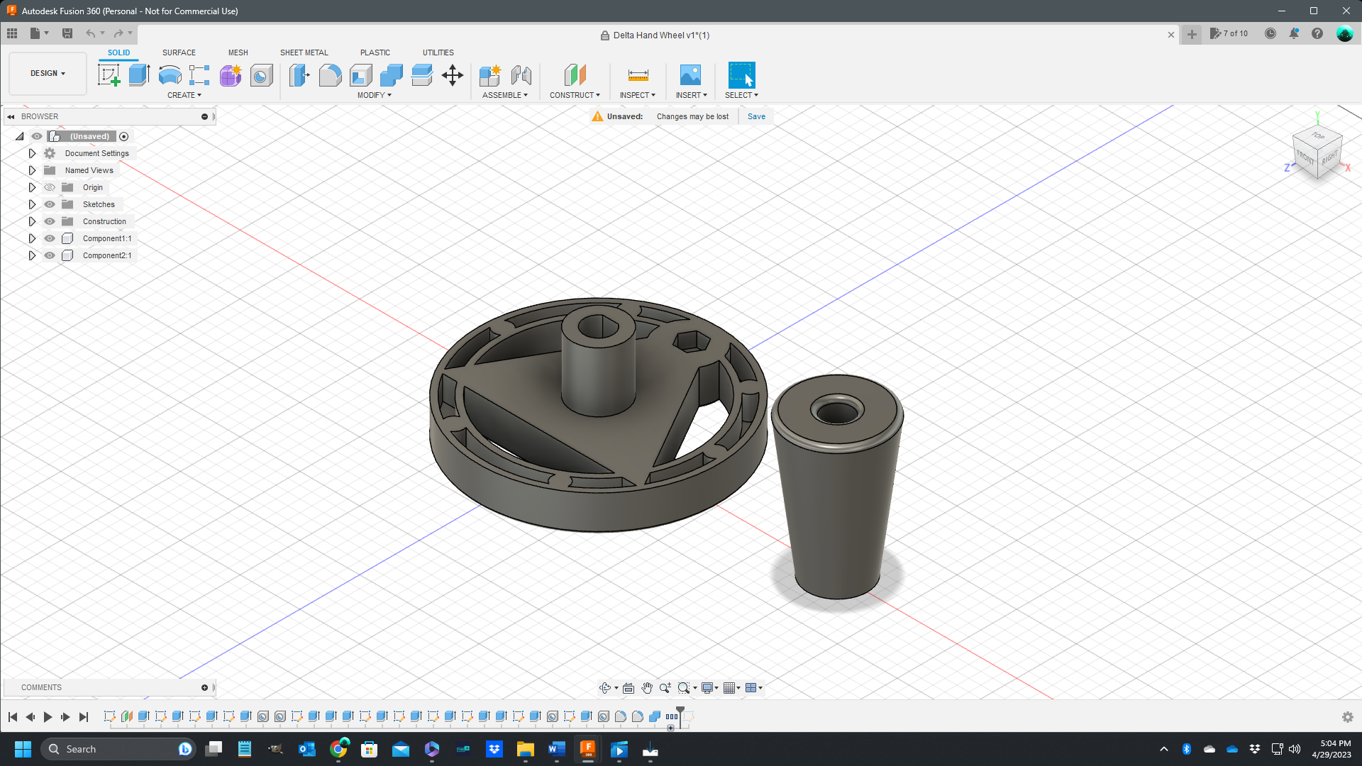The height and width of the screenshot is (766, 1362).
Task: Click the Joint tool icon
Action: (x=521, y=75)
